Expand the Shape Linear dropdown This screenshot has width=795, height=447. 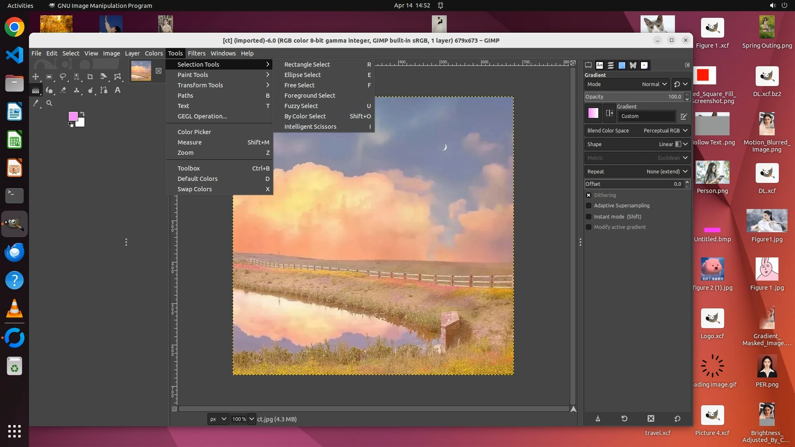tap(637, 144)
